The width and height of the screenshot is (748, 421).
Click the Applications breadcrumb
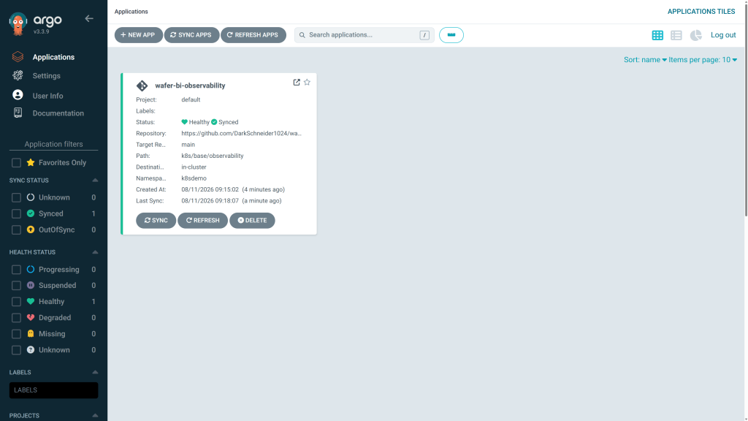point(131,12)
